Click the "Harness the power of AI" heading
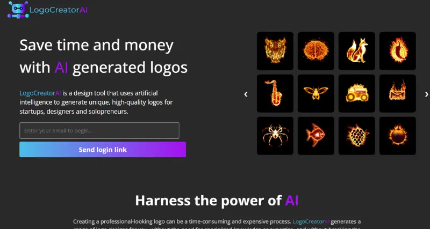The width and height of the screenshot is (430, 229). pos(217,201)
